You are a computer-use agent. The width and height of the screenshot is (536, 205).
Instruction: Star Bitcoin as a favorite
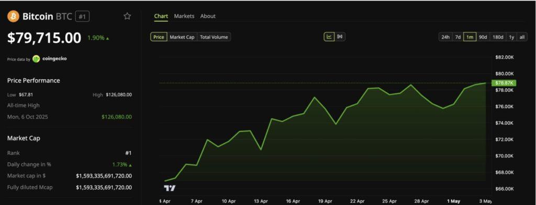pos(127,16)
